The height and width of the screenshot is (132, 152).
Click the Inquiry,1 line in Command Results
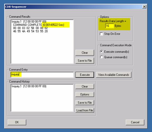click(29, 21)
